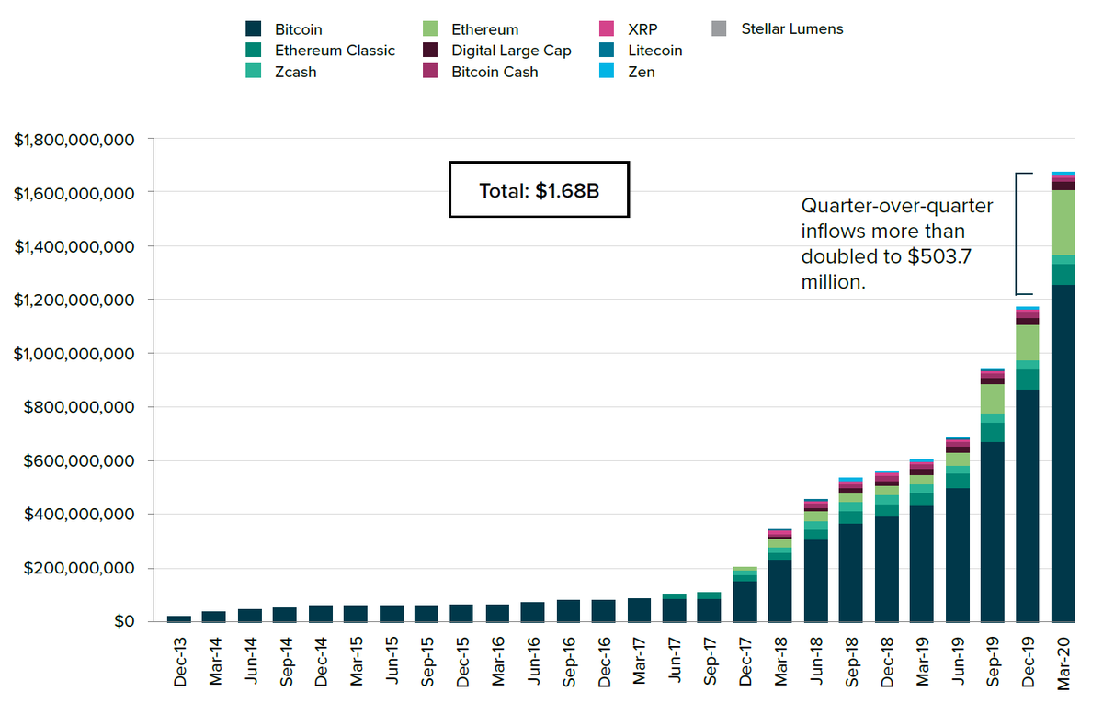1103x703 pixels.
Task: Click the $1,800,000,000 axis label
Action: [74, 140]
